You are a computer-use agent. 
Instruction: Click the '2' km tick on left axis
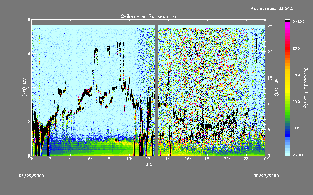point(29,122)
